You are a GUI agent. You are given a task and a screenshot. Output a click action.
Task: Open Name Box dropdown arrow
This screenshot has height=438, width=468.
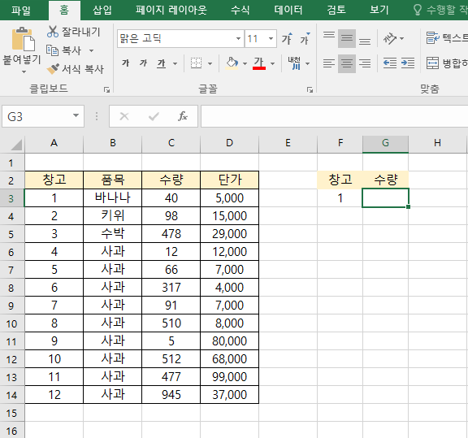(x=76, y=116)
